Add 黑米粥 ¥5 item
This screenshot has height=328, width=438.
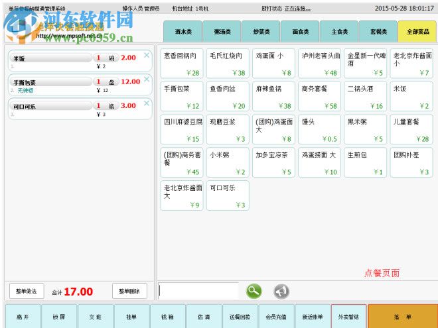[x=366, y=129]
